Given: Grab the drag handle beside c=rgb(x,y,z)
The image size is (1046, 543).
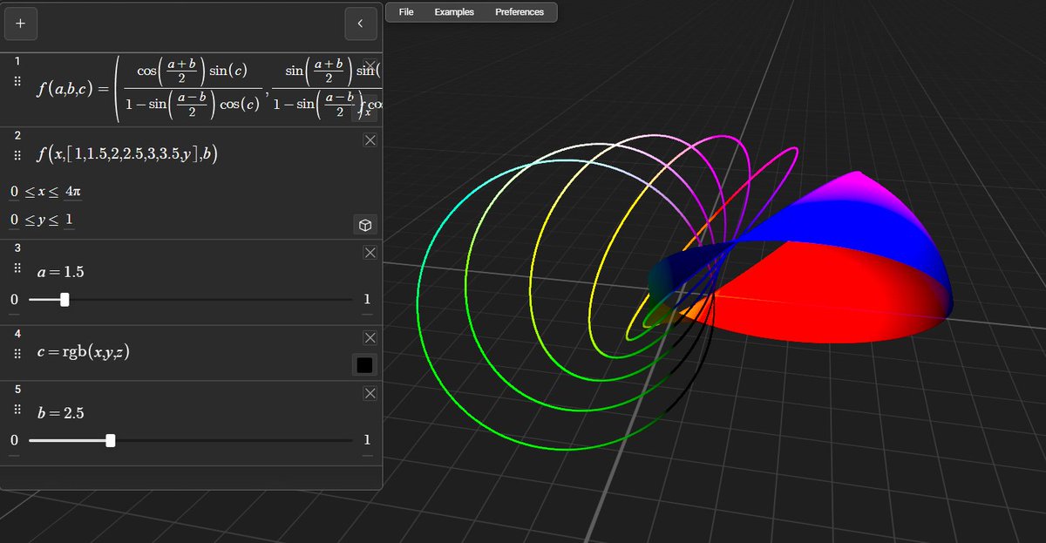Looking at the screenshot, I should coord(17,354).
